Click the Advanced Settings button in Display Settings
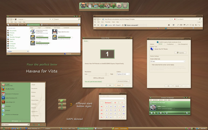 [123, 81]
